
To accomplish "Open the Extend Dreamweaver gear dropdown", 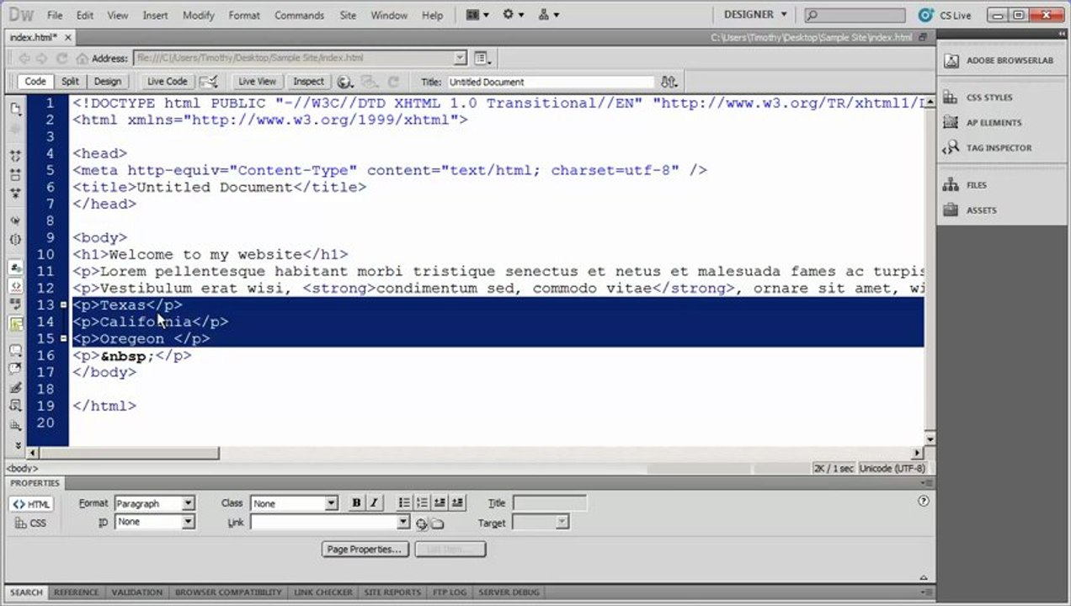I will coord(513,15).
